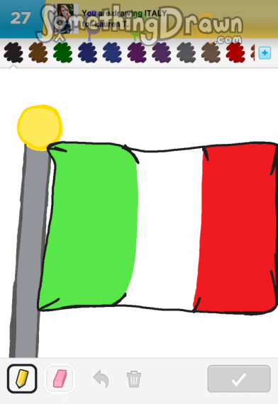278x404 pixels.
Task: Choose the dark purple color swatch
Action: pos(137,53)
